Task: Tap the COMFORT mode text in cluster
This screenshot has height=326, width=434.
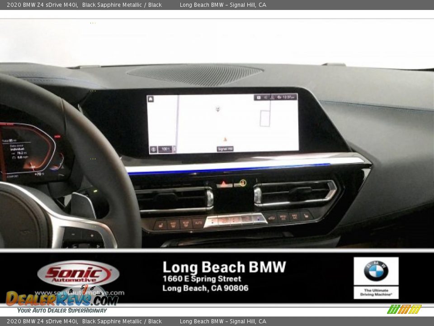Action: click(13, 176)
